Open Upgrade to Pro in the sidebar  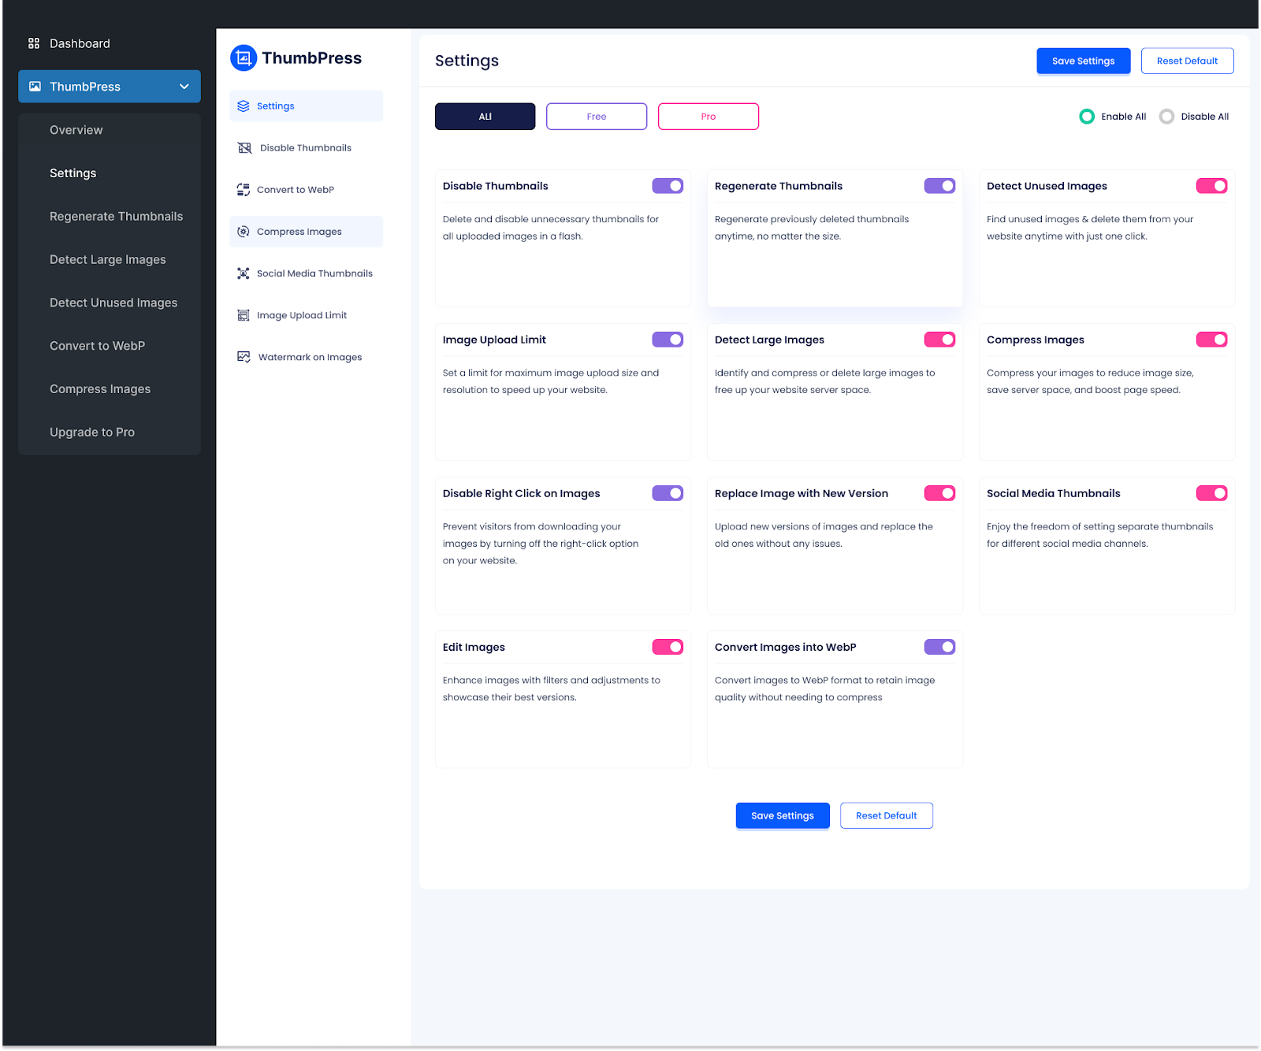click(92, 433)
